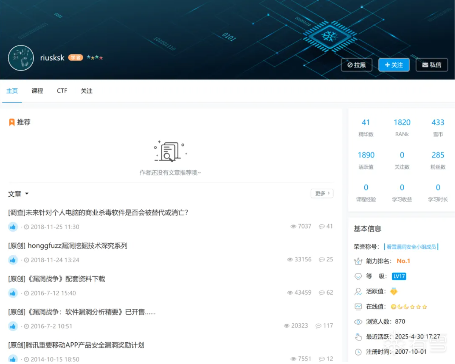The width and height of the screenshot is (455, 364).
Task: Click the riusksk profile avatar
Action: coord(21,58)
